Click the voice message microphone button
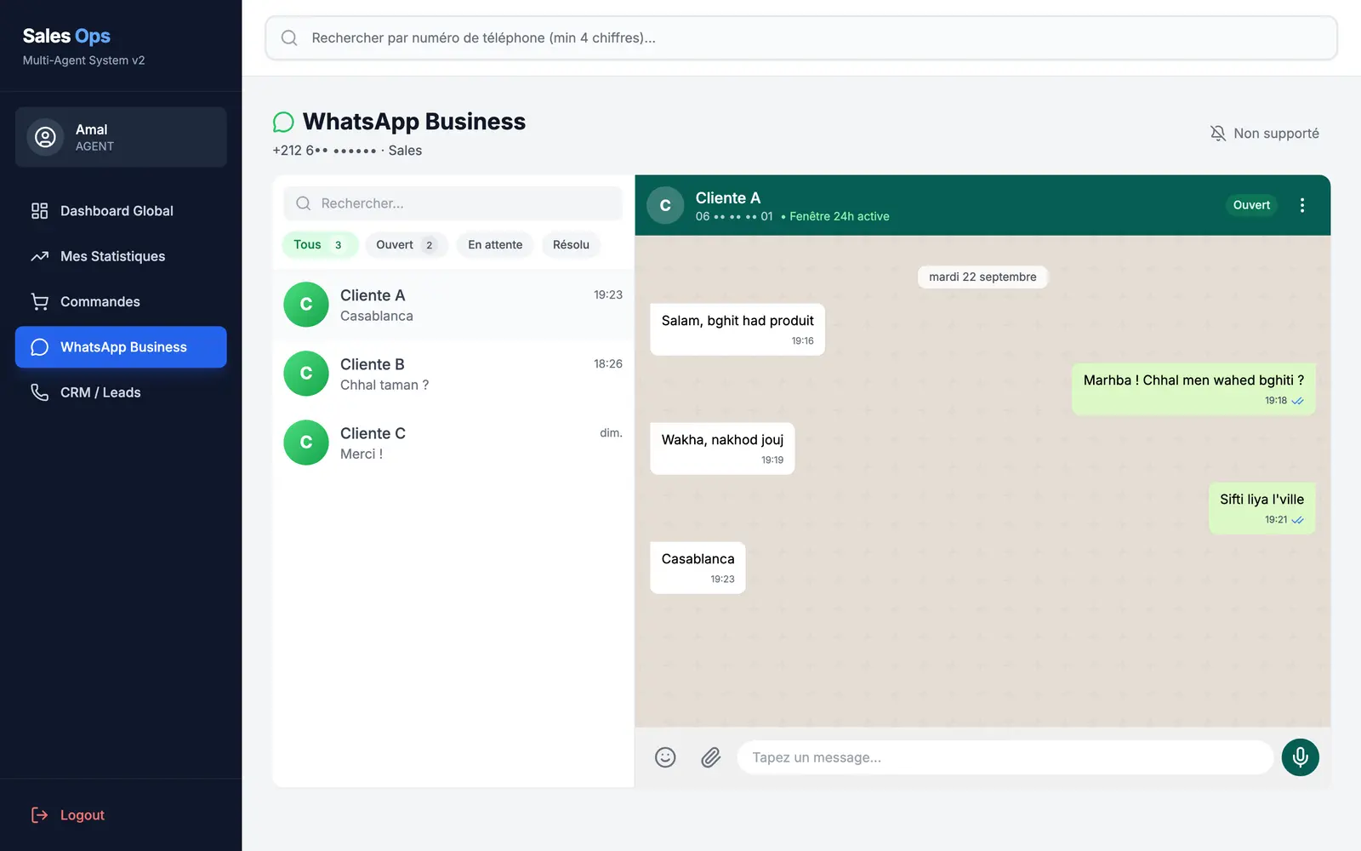Viewport: 1361px width, 851px height. 1300,757
